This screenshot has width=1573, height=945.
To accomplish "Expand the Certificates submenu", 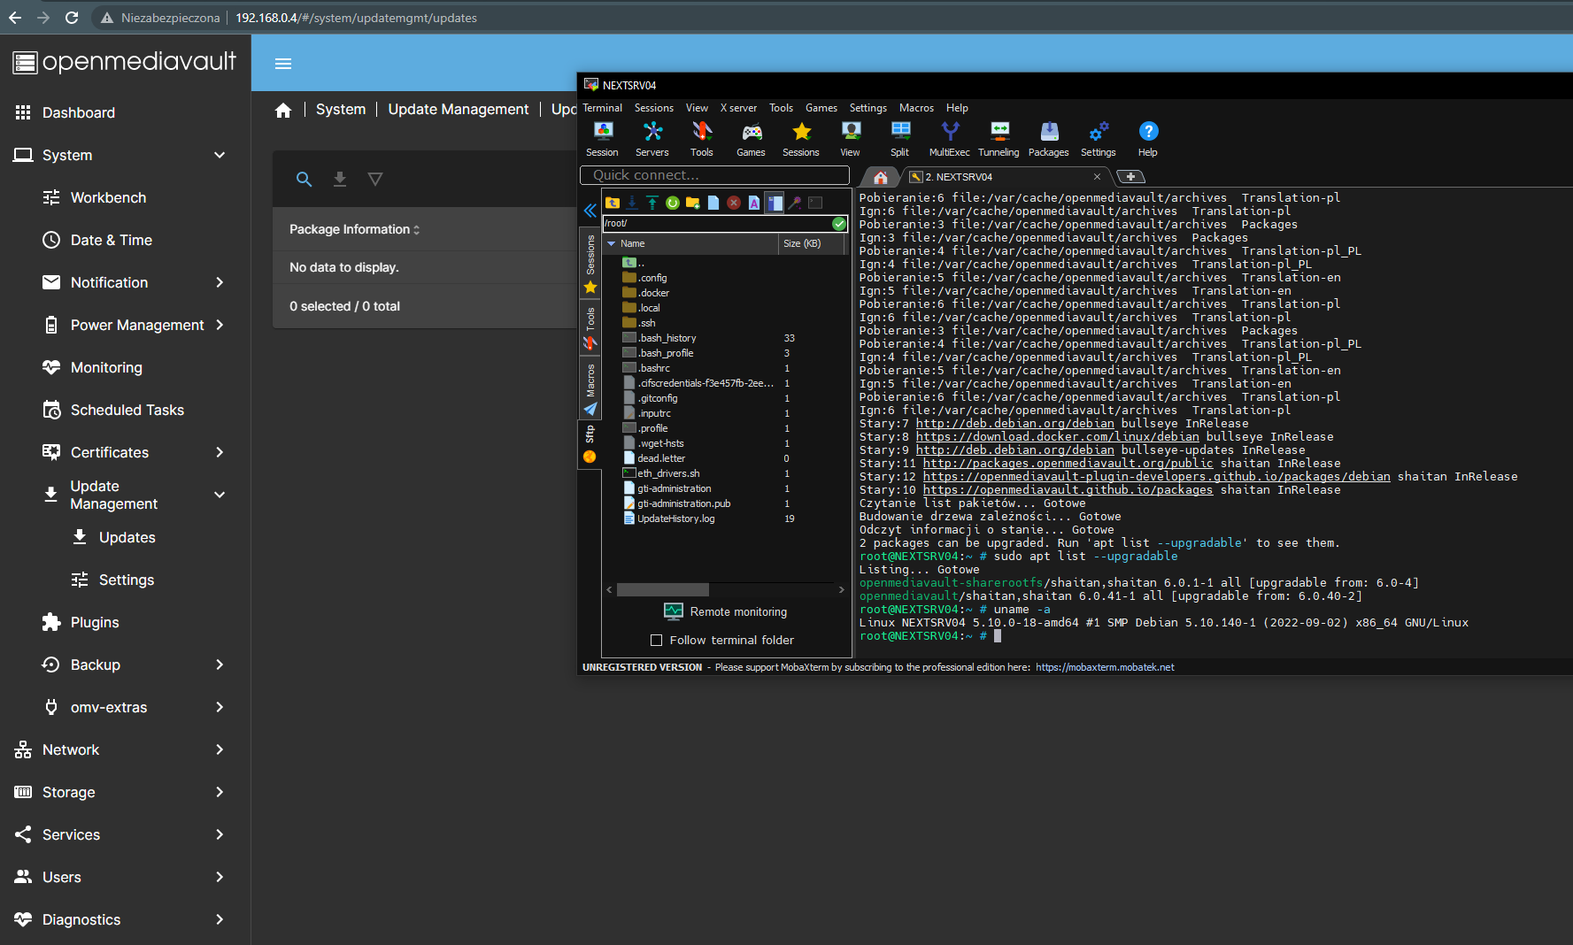I will pyautogui.click(x=220, y=453).
